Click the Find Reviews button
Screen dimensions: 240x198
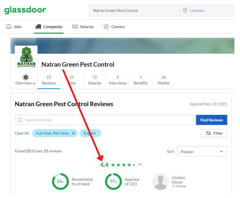click(x=212, y=120)
